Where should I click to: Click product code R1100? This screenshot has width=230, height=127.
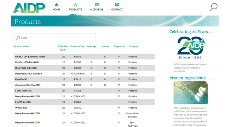(x=77, y=62)
